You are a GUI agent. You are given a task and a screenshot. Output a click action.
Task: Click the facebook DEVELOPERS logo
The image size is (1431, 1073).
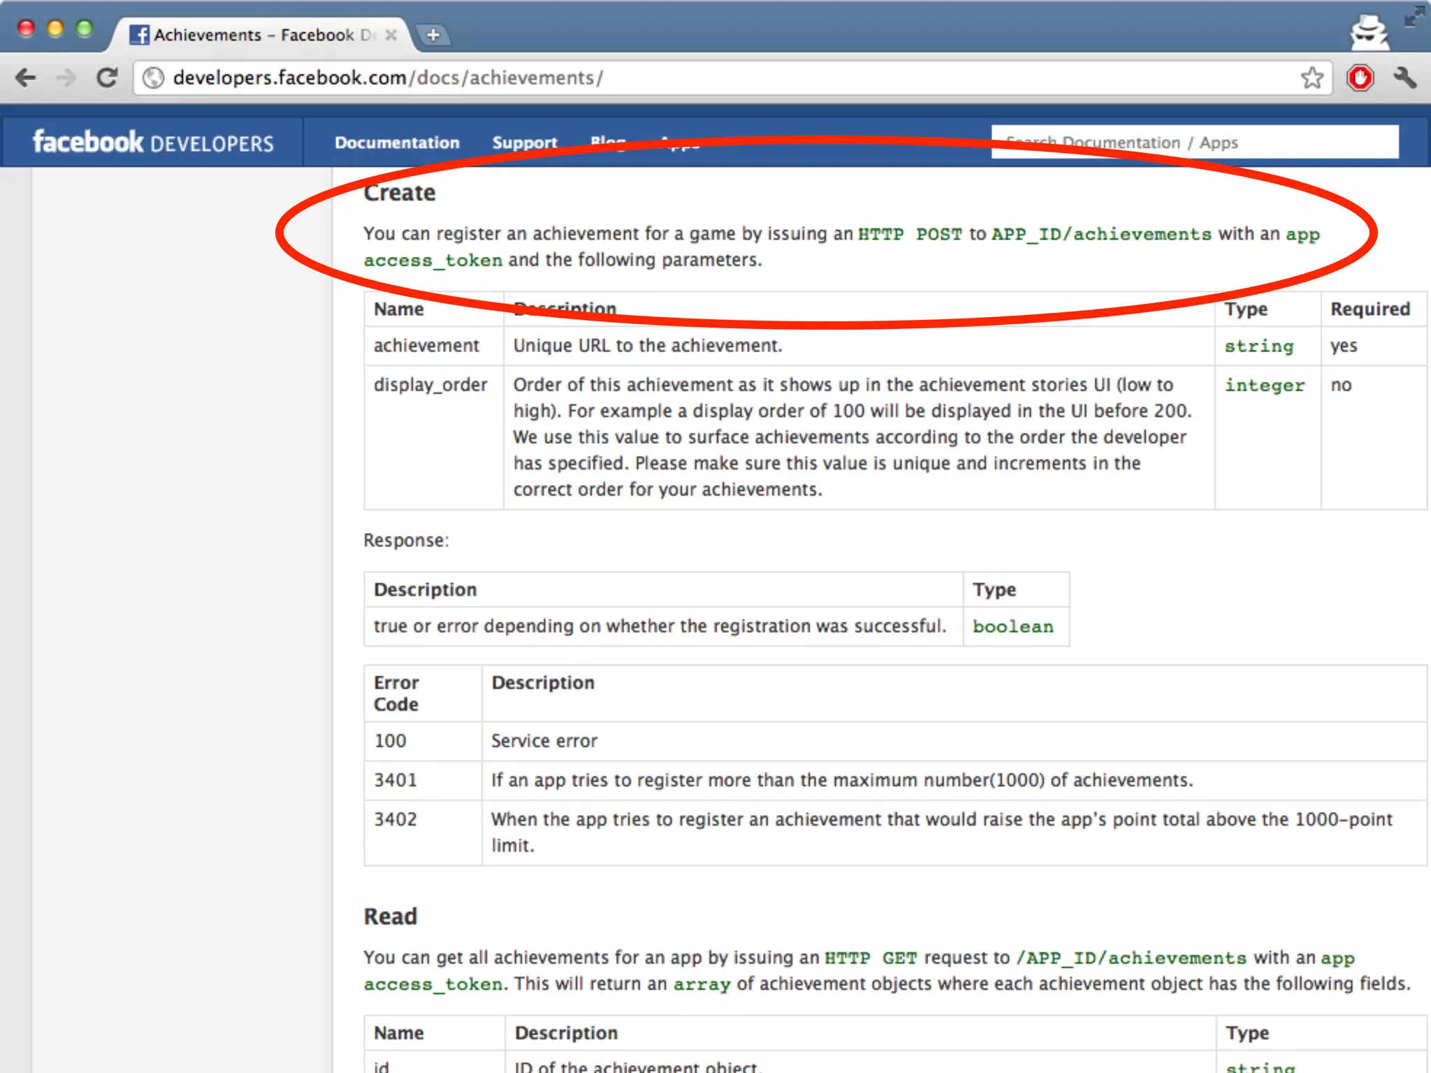point(153,143)
